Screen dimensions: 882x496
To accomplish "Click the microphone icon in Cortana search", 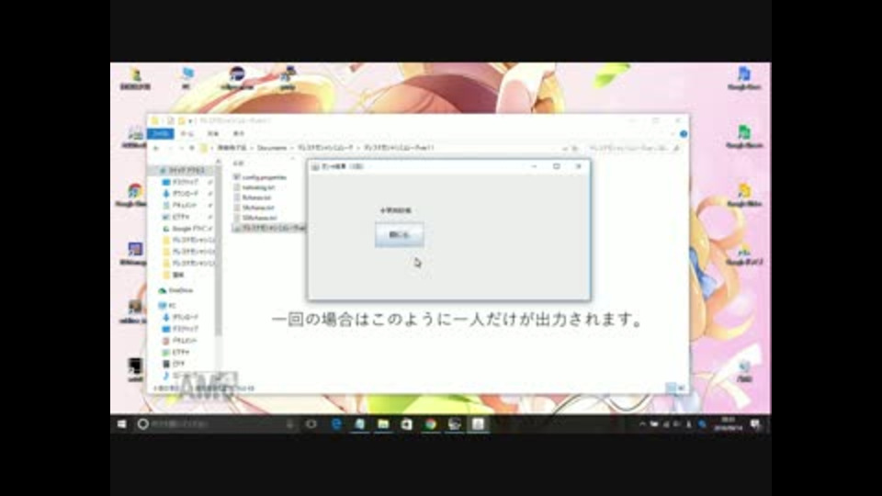I will [x=290, y=424].
